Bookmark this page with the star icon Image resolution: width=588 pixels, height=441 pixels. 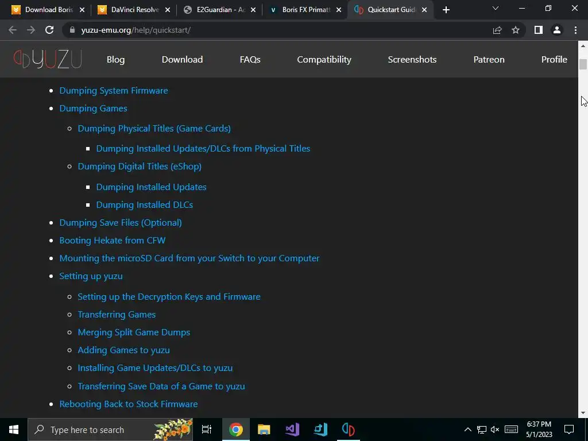point(516,30)
